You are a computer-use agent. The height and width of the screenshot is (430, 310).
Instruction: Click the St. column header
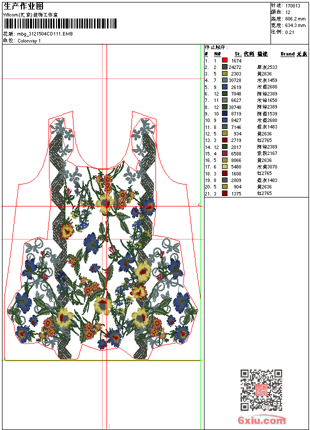coord(238,54)
